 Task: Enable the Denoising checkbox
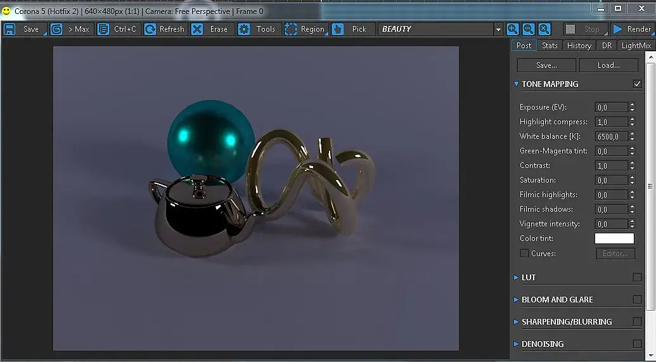[x=637, y=344]
